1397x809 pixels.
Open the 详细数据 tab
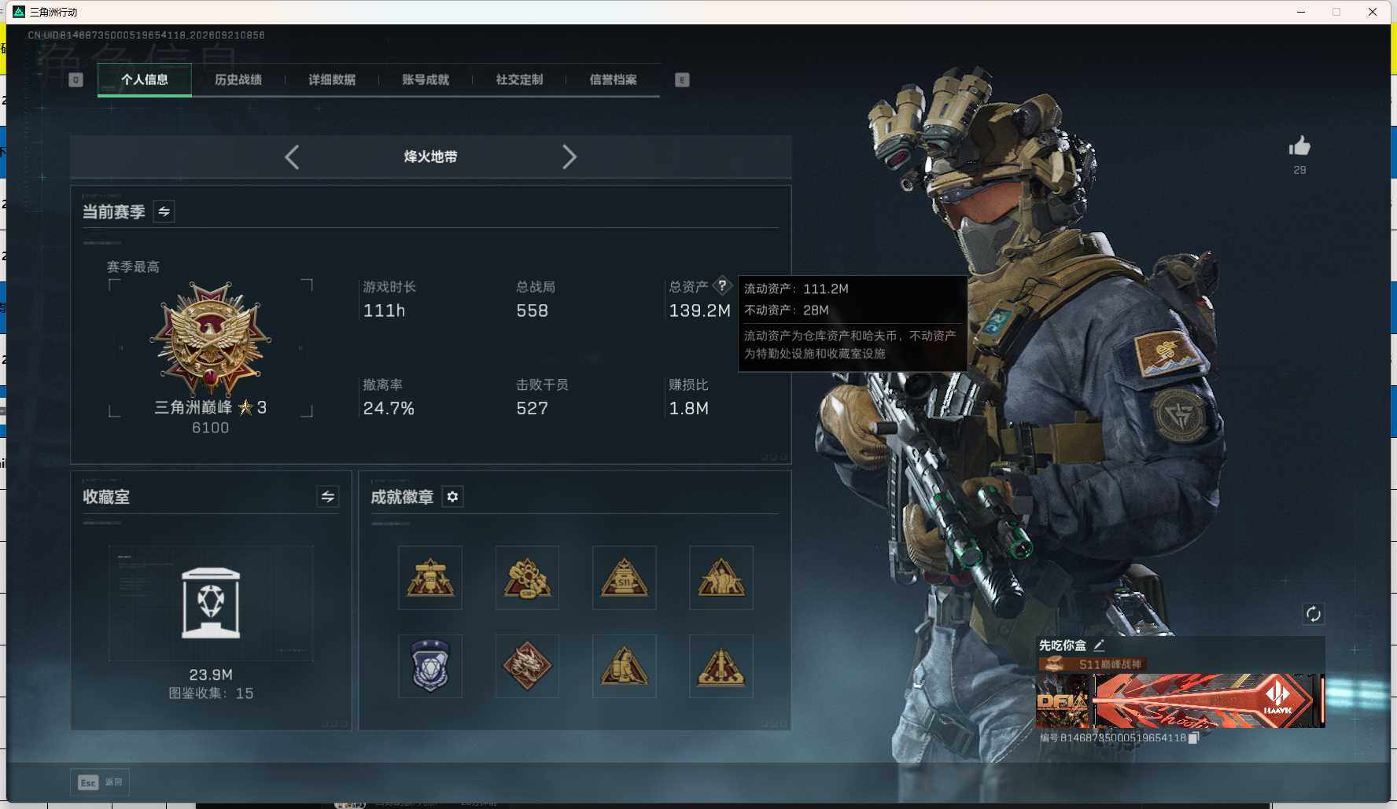click(332, 79)
